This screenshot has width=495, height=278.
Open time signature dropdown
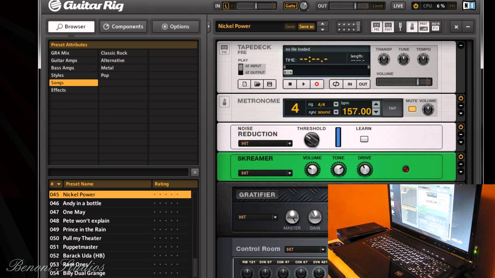(x=336, y=104)
